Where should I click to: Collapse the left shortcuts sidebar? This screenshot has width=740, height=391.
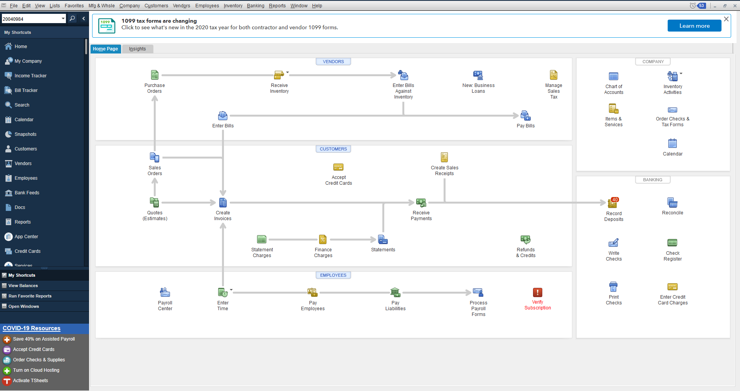tap(84, 19)
